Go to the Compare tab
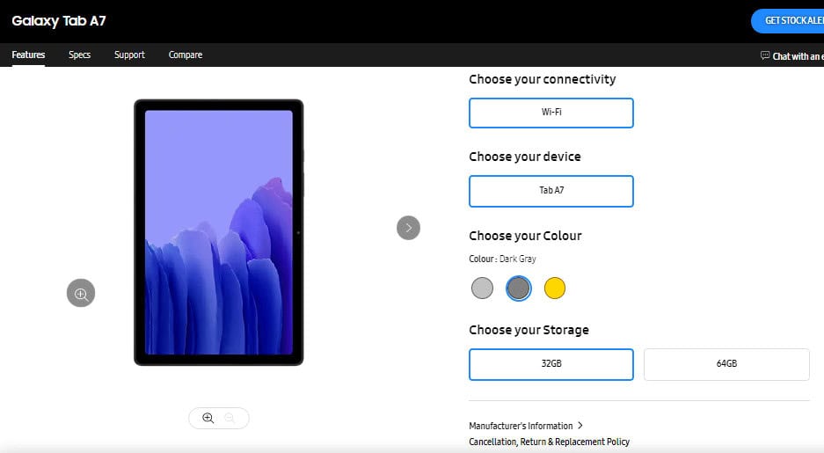The height and width of the screenshot is (453, 824). [x=186, y=55]
